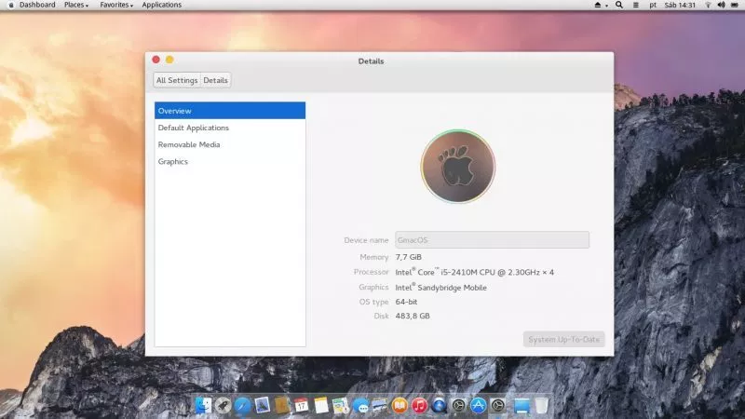Open the small arrow next to eject icon

[607, 6]
